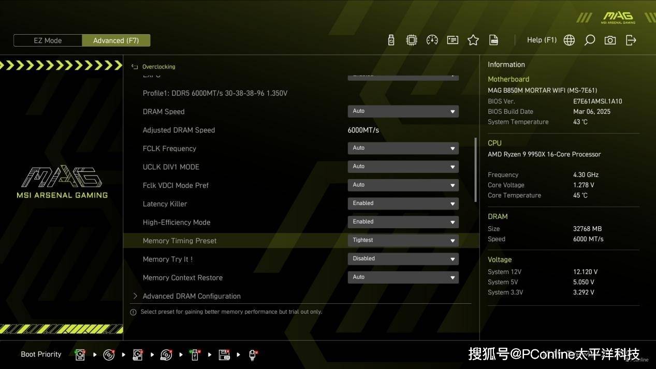Click the Boot Priority label

pyautogui.click(x=41, y=355)
